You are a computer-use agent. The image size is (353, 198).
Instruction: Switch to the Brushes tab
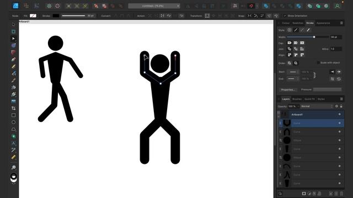(x=297, y=99)
